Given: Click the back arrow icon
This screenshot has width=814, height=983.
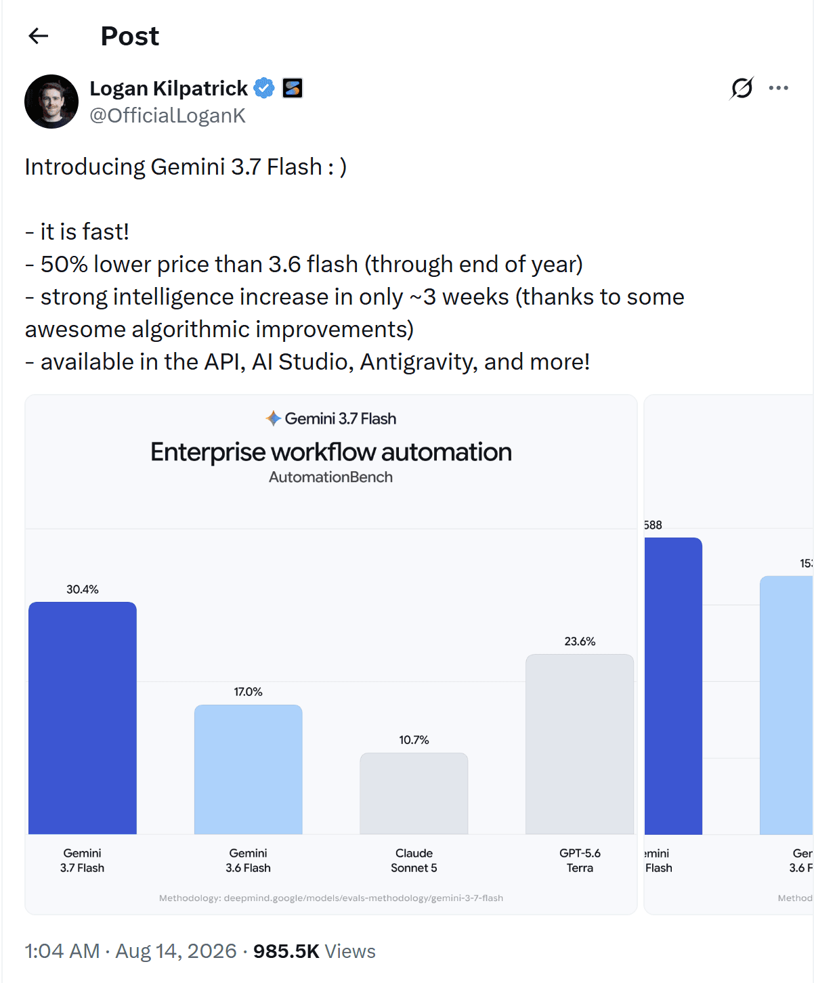Looking at the screenshot, I should [39, 36].
